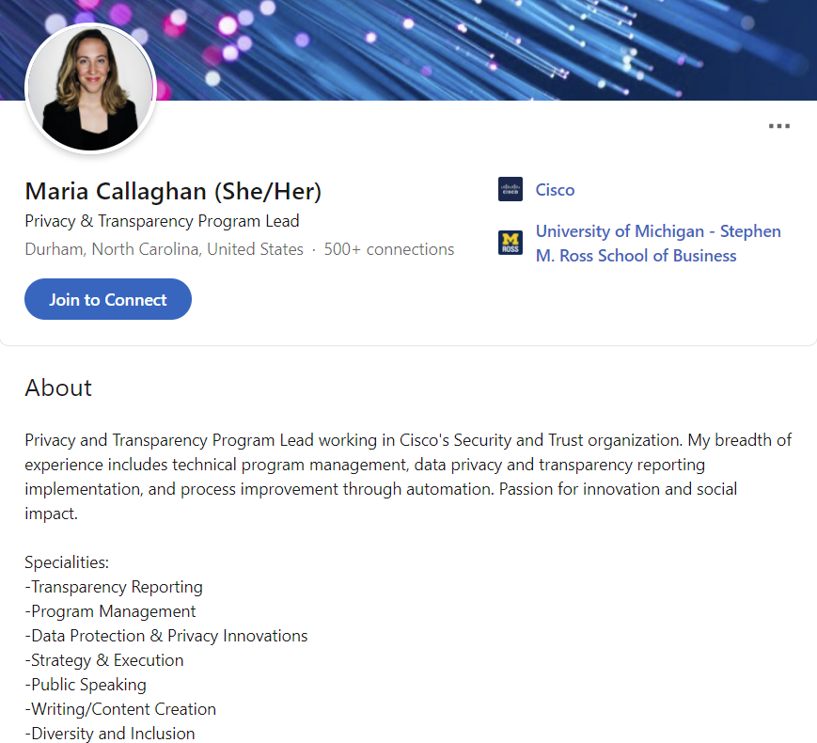Click the -Writing/Content Creation line
Screen dimensions: 817x743
[x=120, y=709]
